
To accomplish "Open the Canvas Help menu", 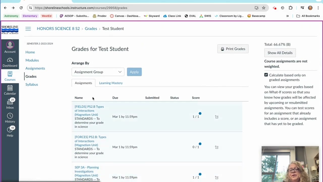I will (x=10, y=132).
